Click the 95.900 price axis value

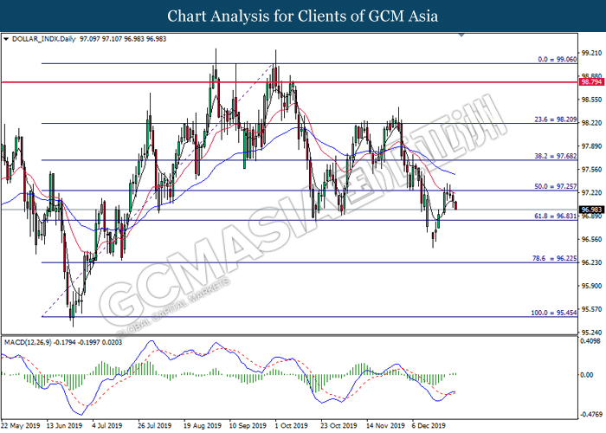click(x=591, y=286)
